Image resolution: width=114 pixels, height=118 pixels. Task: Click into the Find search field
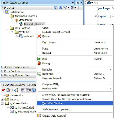click(103, 3)
